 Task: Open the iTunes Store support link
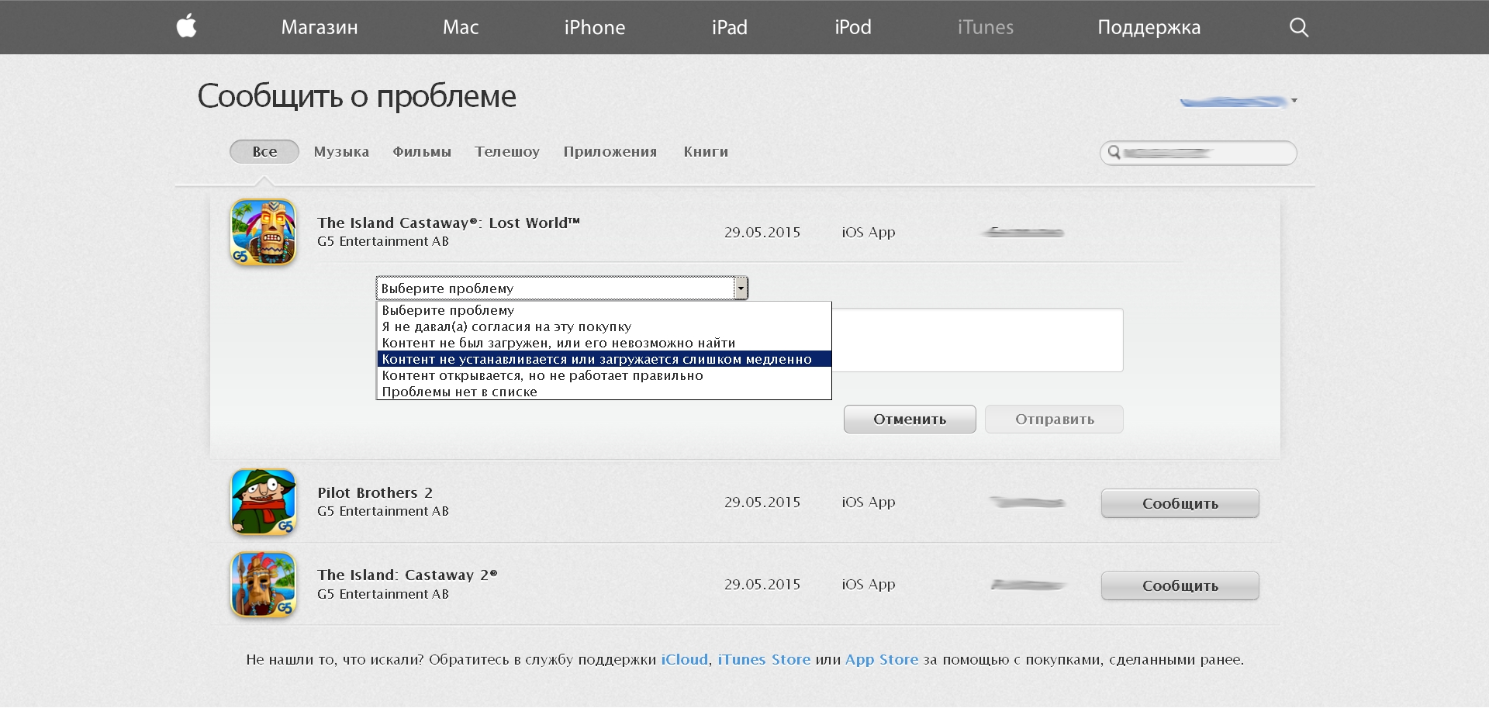(x=764, y=660)
